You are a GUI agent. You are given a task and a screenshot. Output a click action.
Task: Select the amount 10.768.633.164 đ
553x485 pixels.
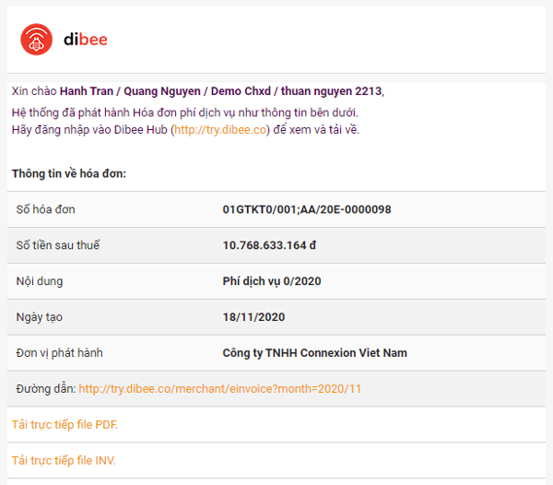point(269,245)
